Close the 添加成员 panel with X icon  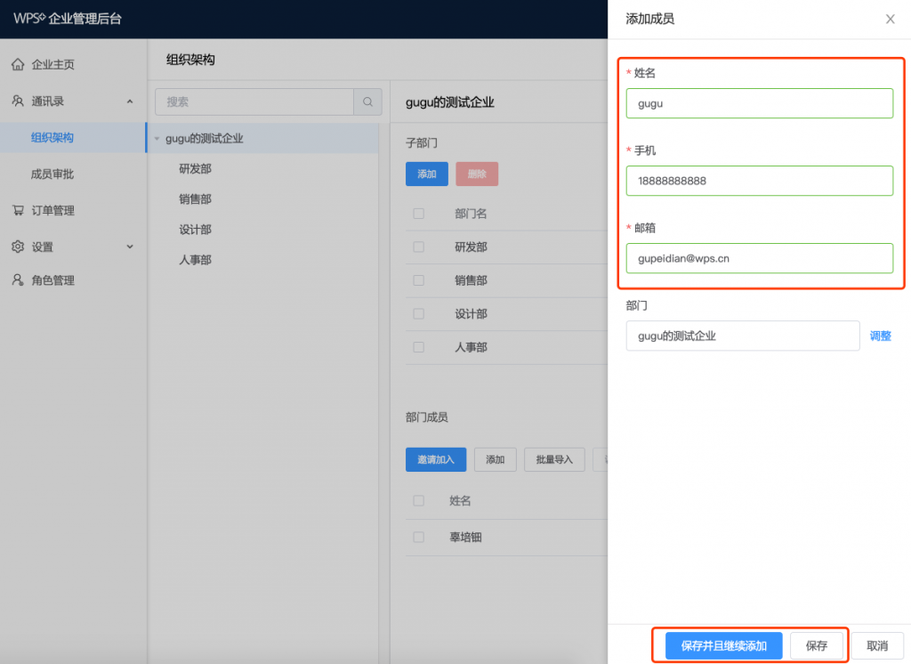[x=890, y=19]
